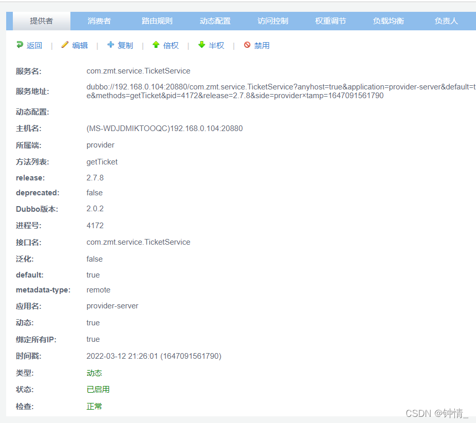This screenshot has height=423, width=476.
Task: Select the pencil icon for 编辑
Action: tap(65, 45)
